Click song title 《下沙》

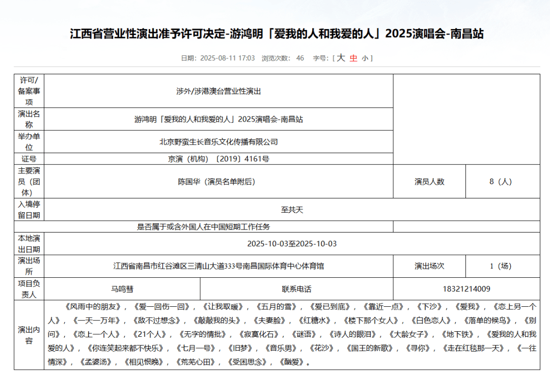[x=430, y=307]
